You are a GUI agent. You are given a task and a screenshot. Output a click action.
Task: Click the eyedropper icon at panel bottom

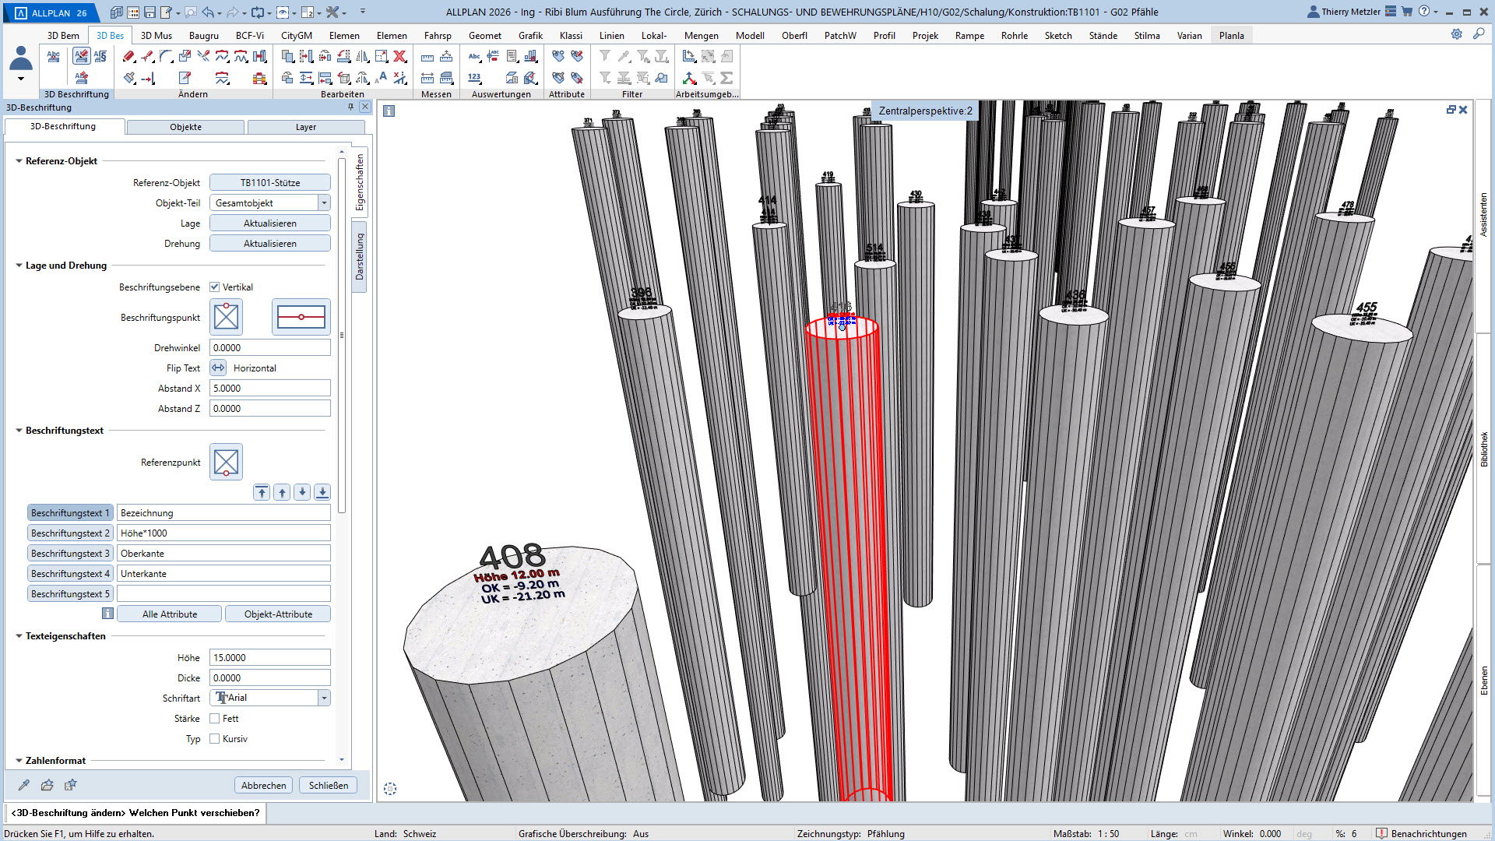24,785
